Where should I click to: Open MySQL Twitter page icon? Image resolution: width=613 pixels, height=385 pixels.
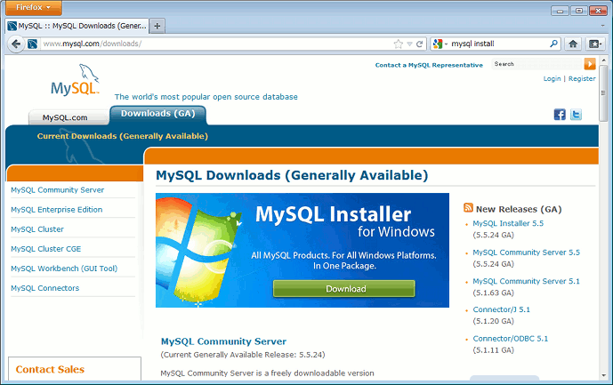pyautogui.click(x=576, y=115)
